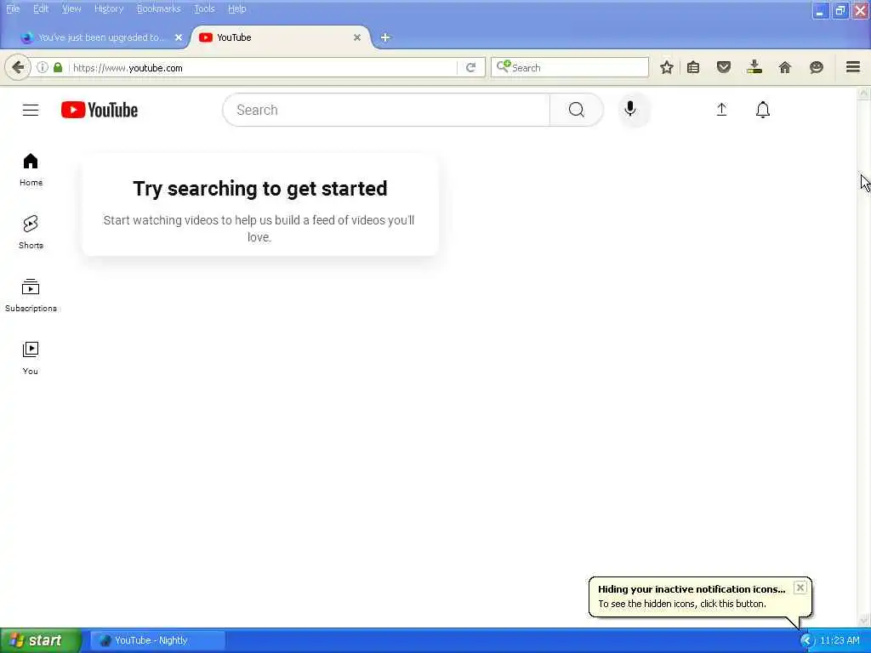This screenshot has width=871, height=653.
Task: Open Shorts in the YouTube sidebar
Action: (x=31, y=232)
